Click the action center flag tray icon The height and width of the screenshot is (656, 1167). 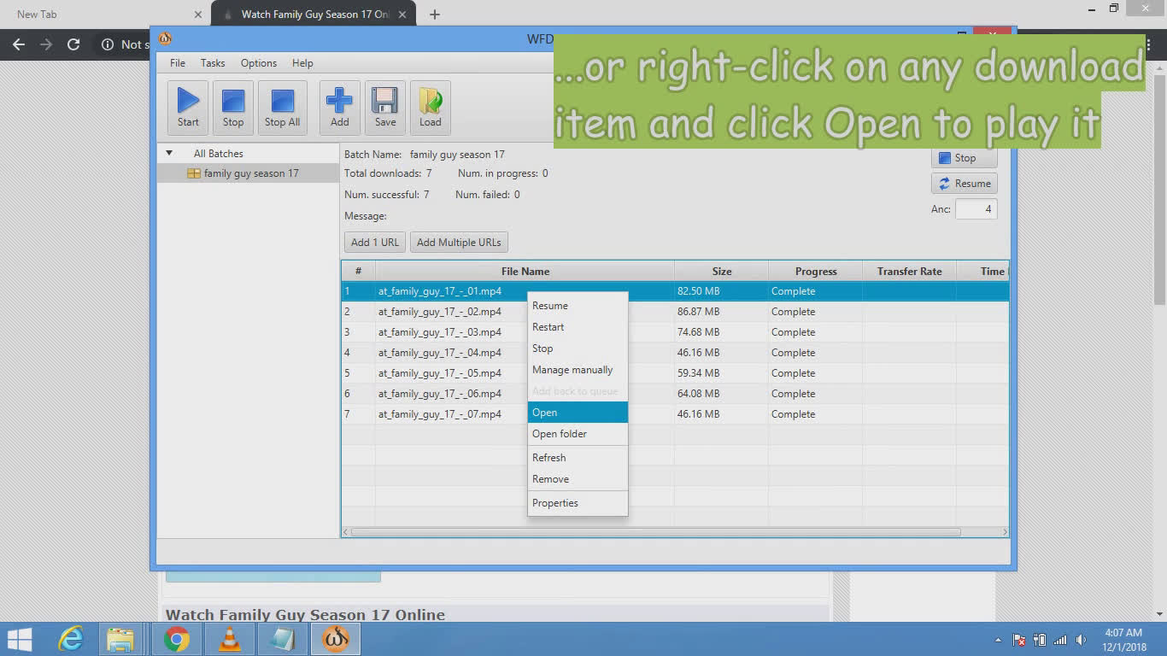click(1018, 640)
